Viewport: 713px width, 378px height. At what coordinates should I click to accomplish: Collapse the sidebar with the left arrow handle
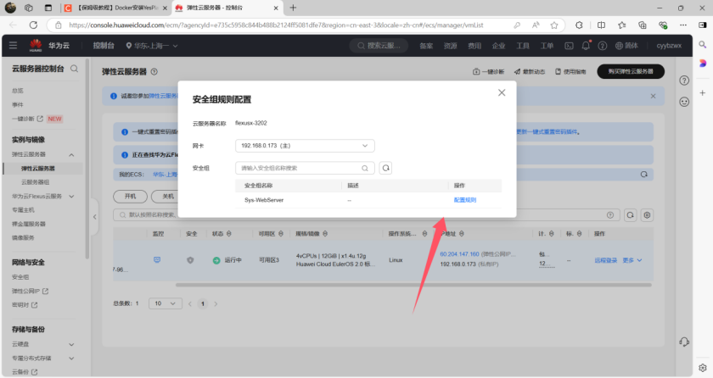[x=94, y=217]
